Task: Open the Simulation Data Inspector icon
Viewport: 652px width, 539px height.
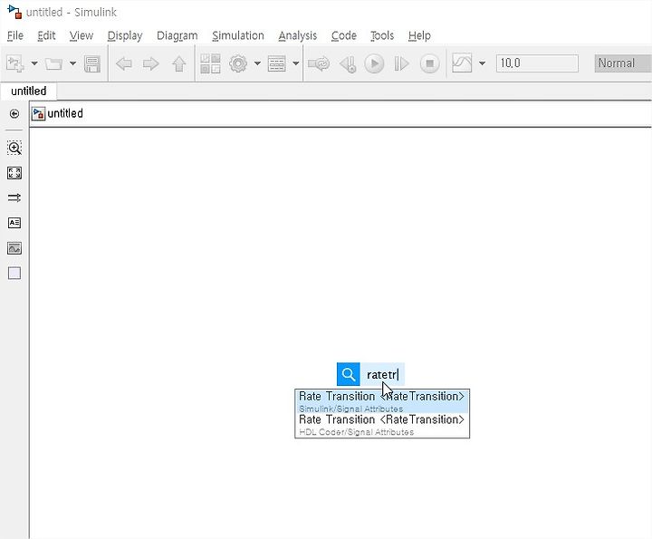Action: click(462, 63)
